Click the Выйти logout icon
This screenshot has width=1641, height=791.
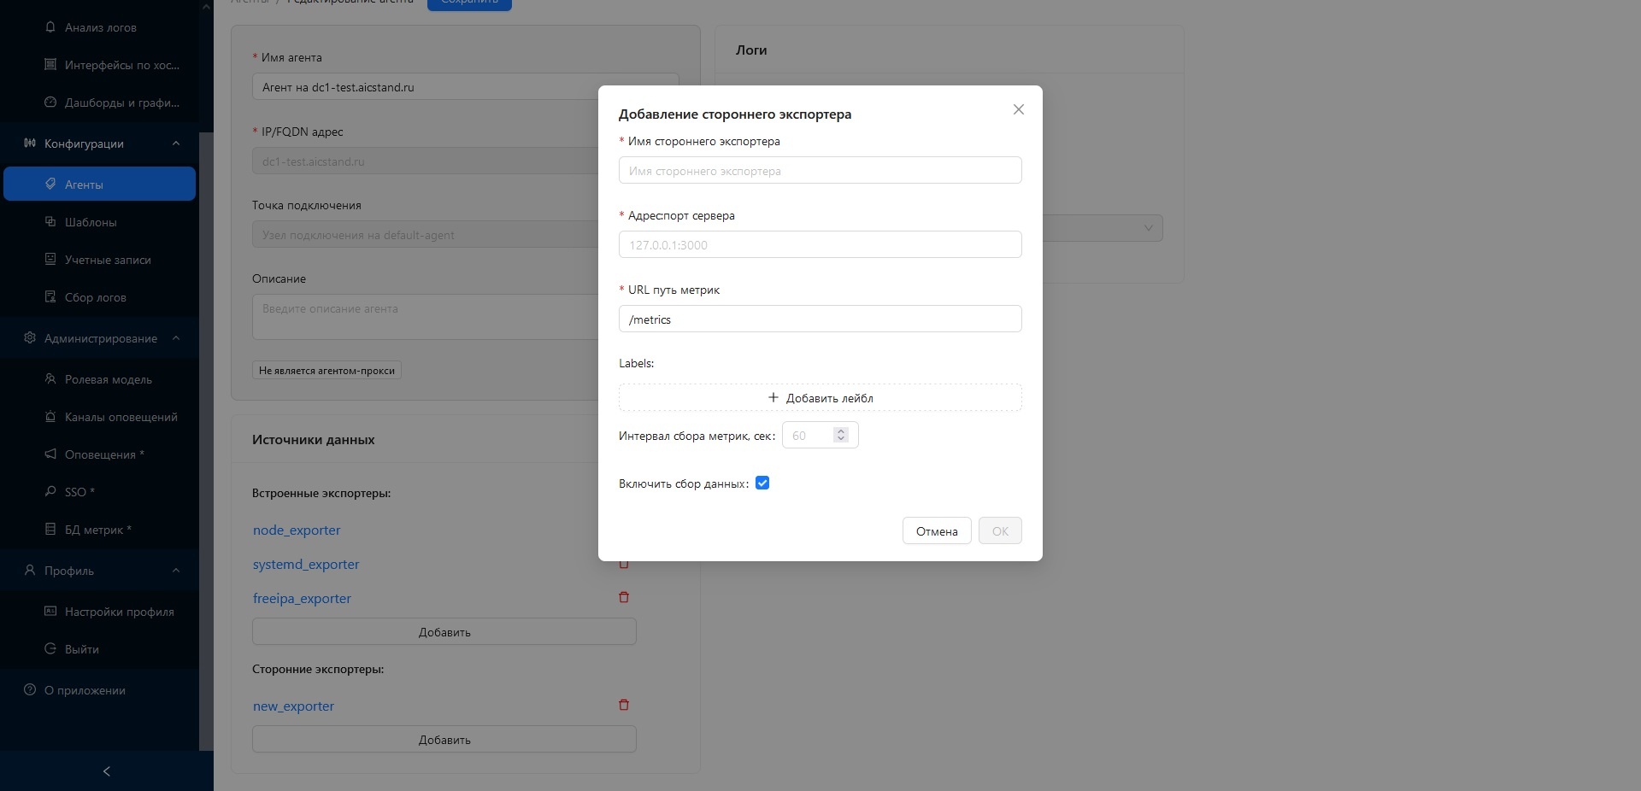click(x=50, y=649)
